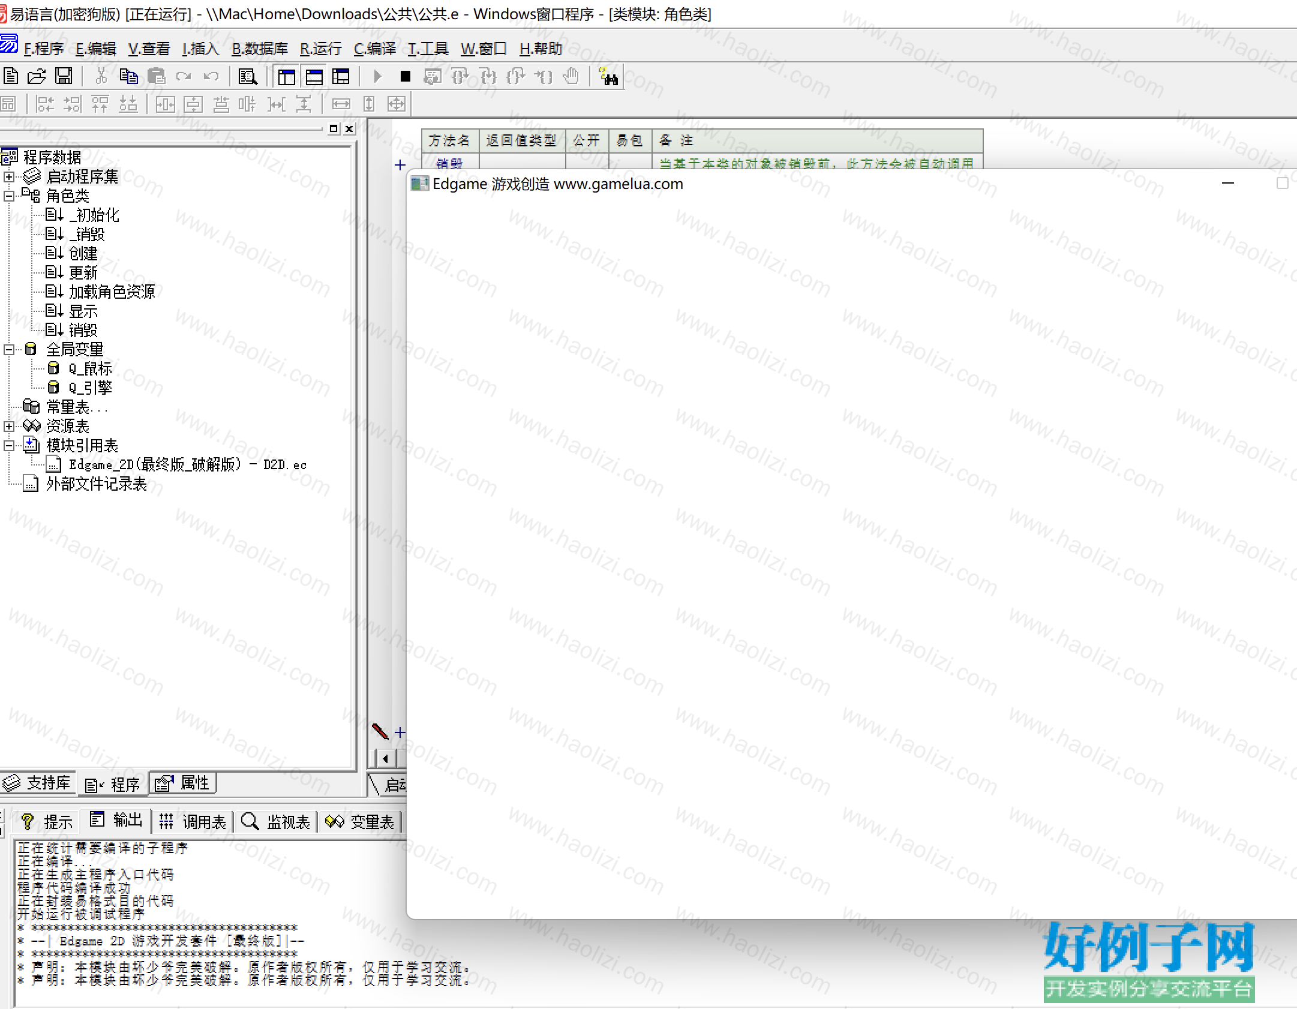Viewport: 1297px width, 1009px height.
Task: Open the find/search magnifier toolbar icon
Action: 248,76
